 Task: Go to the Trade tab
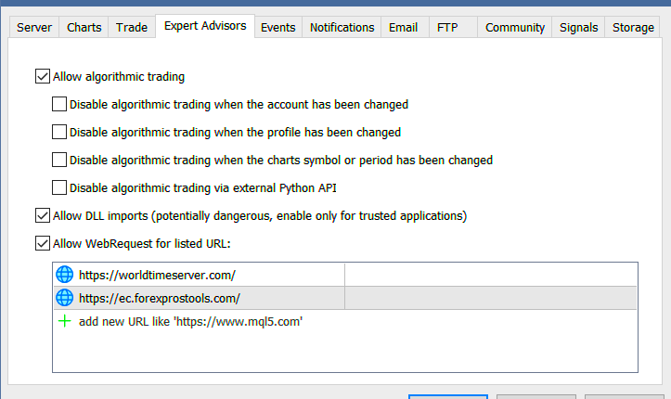[x=132, y=27]
